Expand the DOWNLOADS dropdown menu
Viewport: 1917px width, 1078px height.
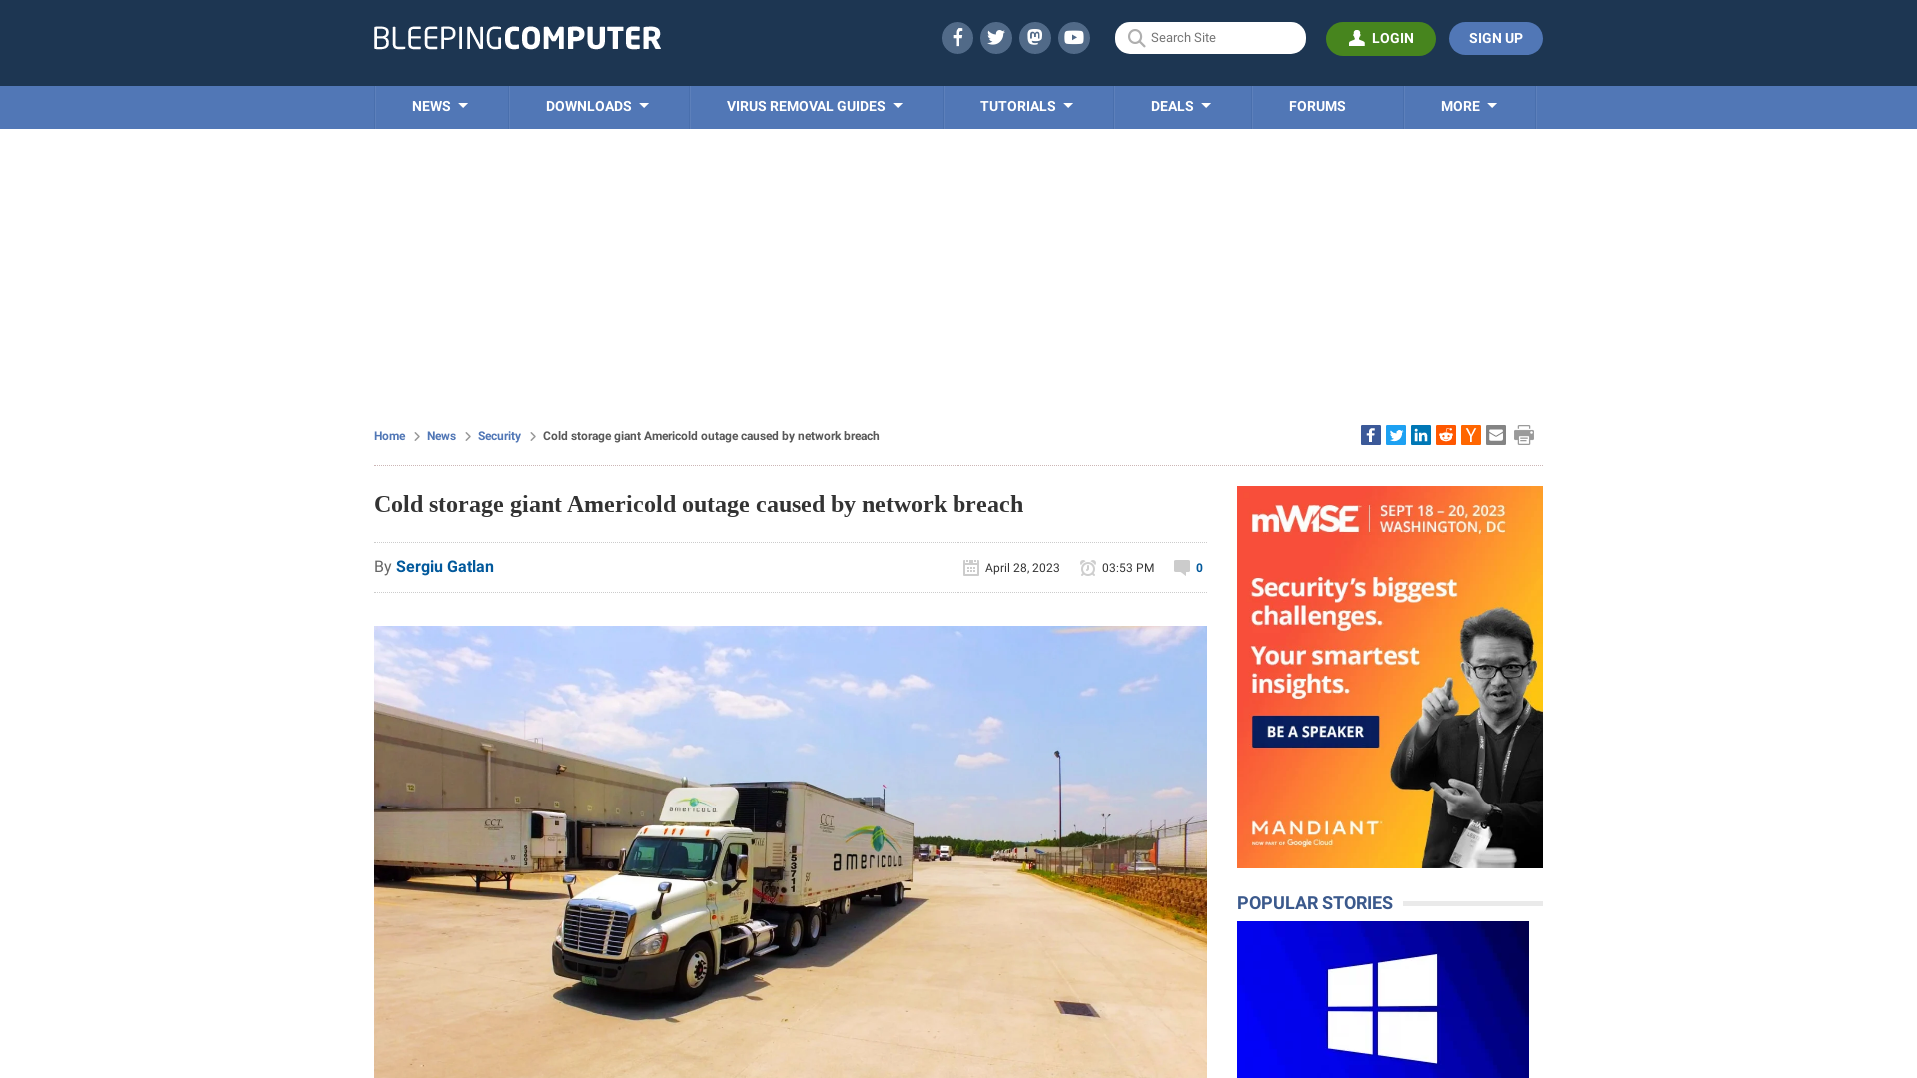point(598,105)
